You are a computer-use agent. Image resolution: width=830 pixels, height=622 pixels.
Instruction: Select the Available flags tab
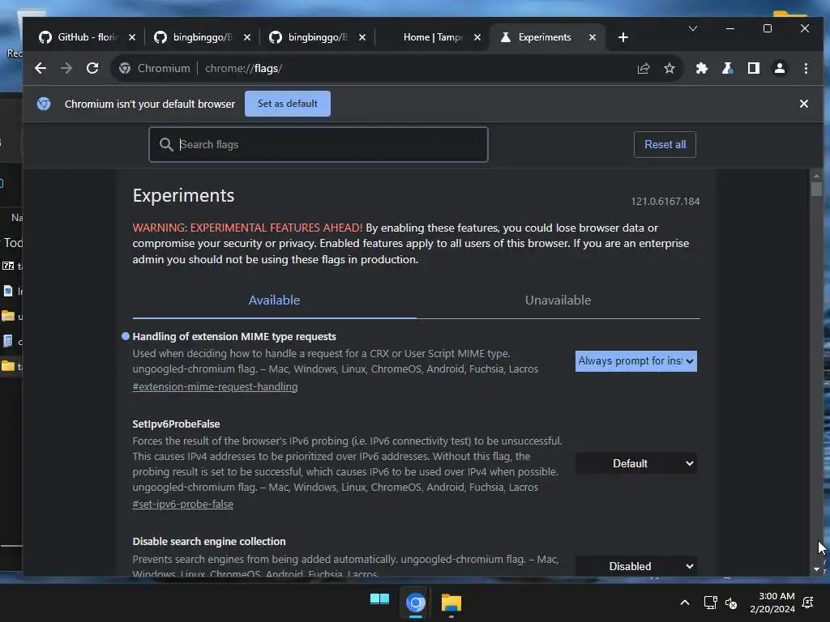pos(274,300)
